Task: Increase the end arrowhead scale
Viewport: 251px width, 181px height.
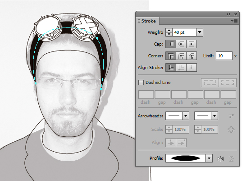Action: click(198, 128)
